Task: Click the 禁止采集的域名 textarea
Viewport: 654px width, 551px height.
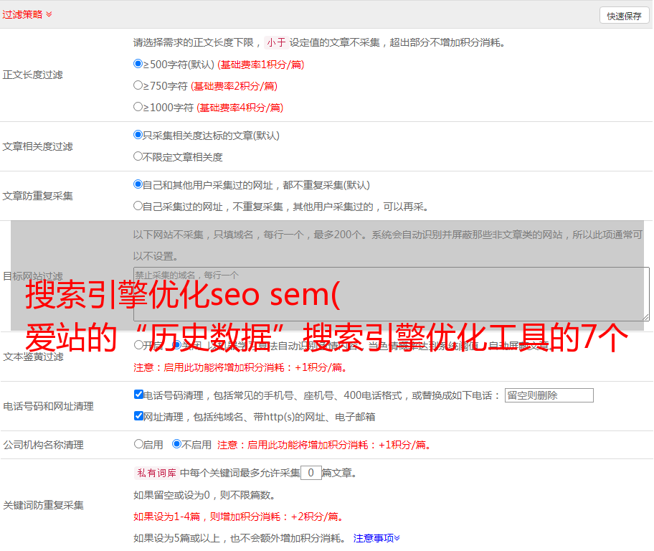Action: [x=392, y=294]
